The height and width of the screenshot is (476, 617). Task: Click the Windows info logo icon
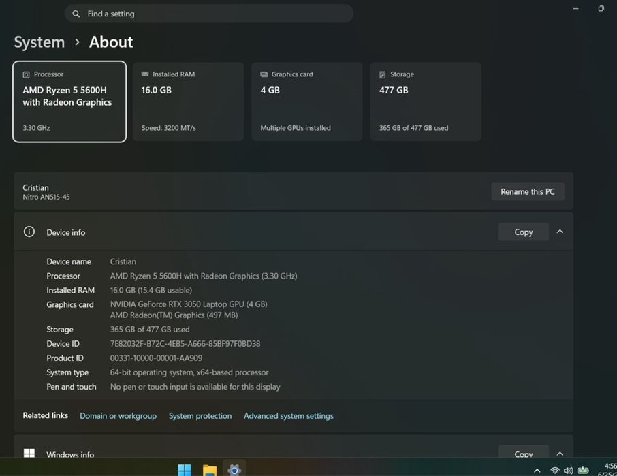29,453
